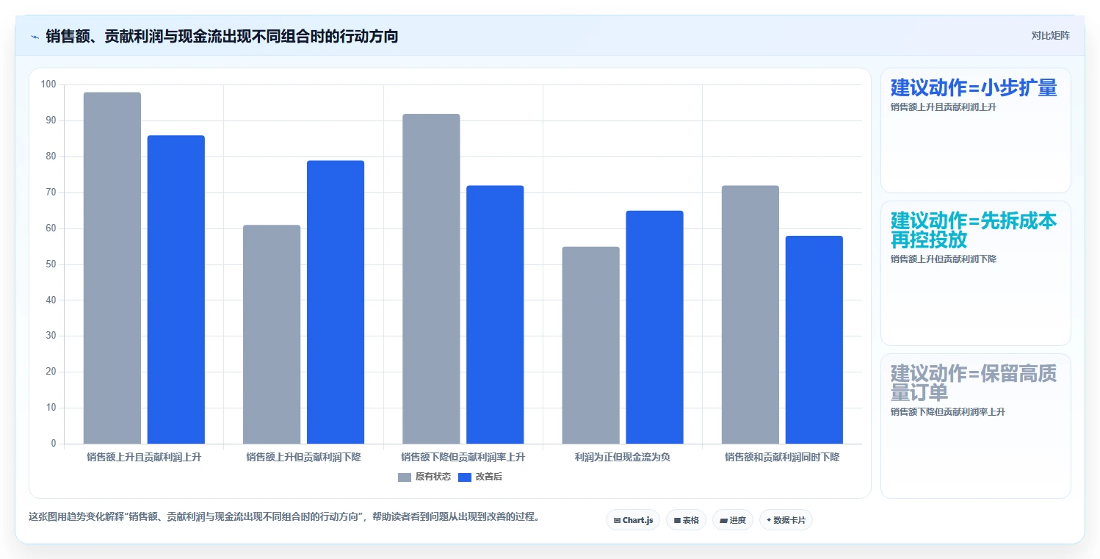Select the 表格 chip
Viewport: 1100px width, 559px height.
[686, 520]
